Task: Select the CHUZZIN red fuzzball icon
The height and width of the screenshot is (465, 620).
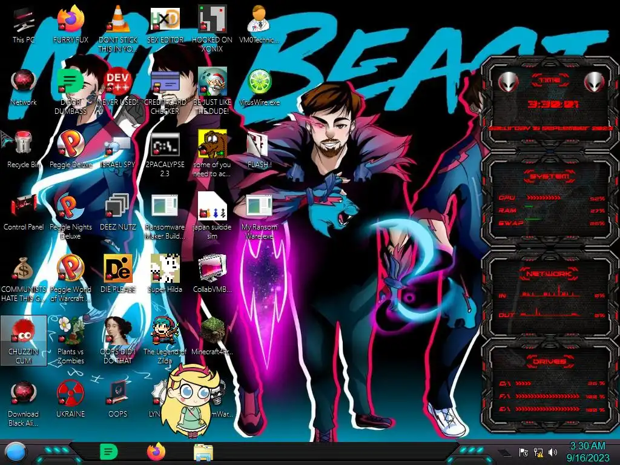Action: point(24,340)
